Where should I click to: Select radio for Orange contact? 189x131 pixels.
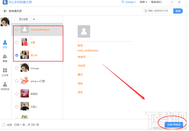(17, 68)
